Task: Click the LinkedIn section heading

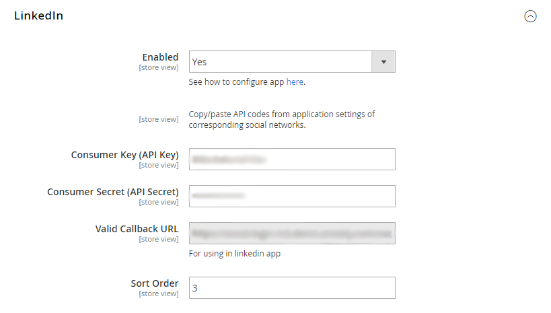Action: point(38,16)
